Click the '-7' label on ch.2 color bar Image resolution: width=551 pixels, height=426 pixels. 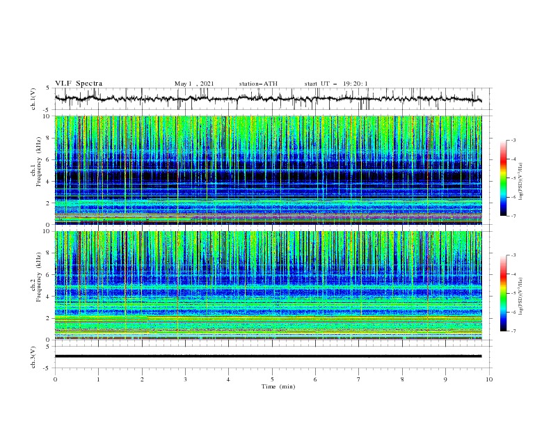click(x=513, y=331)
